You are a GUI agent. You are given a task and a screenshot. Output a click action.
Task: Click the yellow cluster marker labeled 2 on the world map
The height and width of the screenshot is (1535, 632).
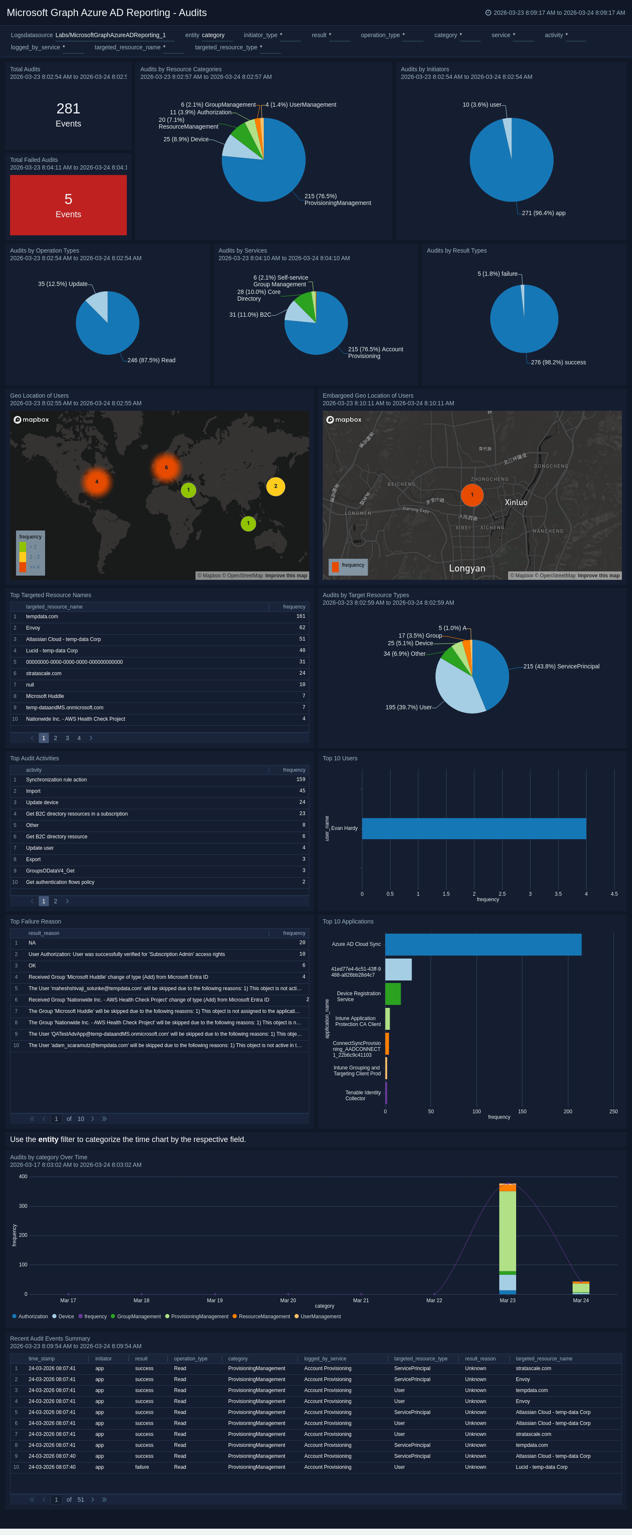(x=276, y=486)
